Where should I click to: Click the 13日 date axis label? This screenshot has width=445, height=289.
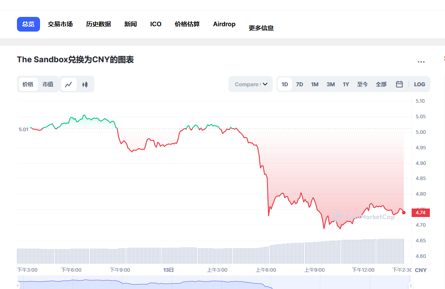(x=168, y=270)
